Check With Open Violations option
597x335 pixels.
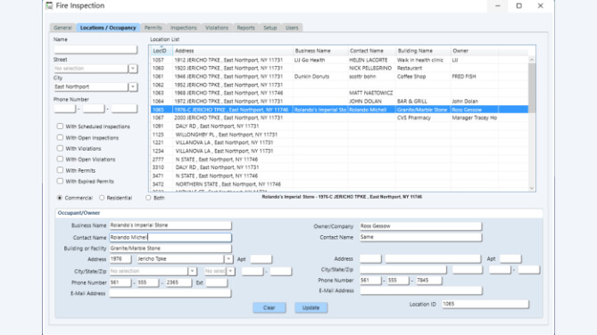click(60, 159)
